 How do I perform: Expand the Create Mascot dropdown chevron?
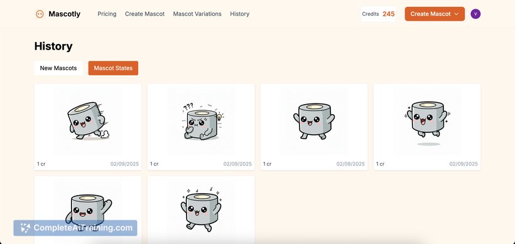click(456, 14)
